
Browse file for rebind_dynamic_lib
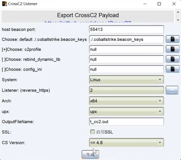pyautogui.click(x=172, y=59)
